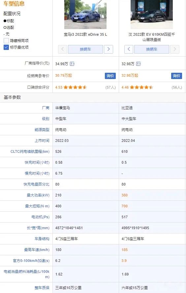Show previous model for 汉 EV column

coord(129,49)
